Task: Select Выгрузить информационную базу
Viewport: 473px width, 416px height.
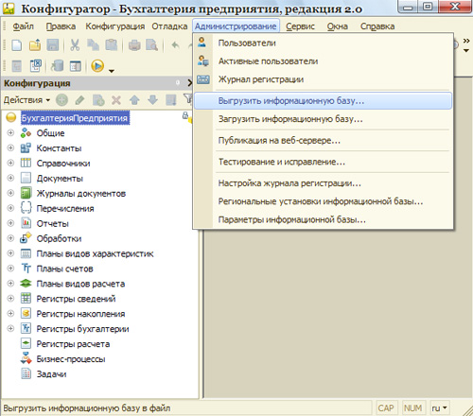Action: [x=324, y=101]
